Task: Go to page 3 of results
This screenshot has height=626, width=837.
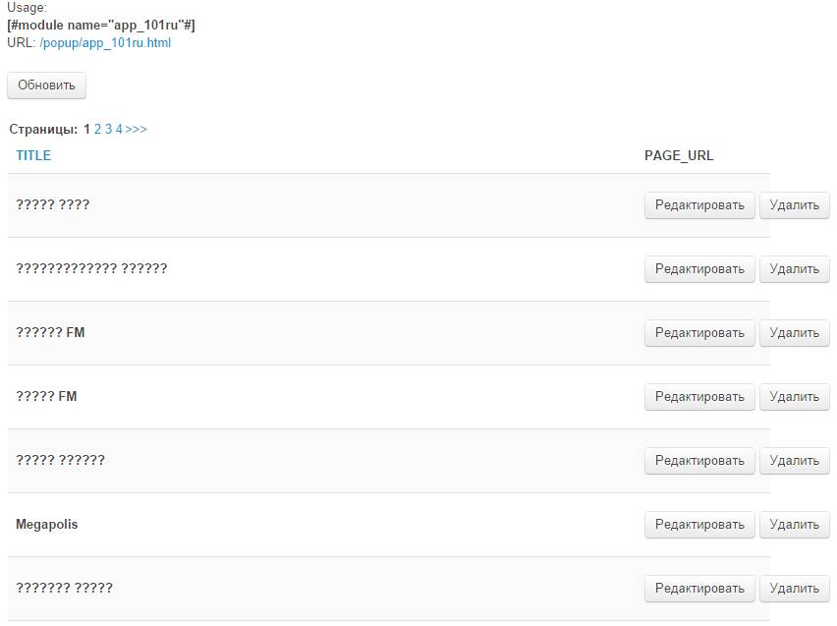Action: 109,129
